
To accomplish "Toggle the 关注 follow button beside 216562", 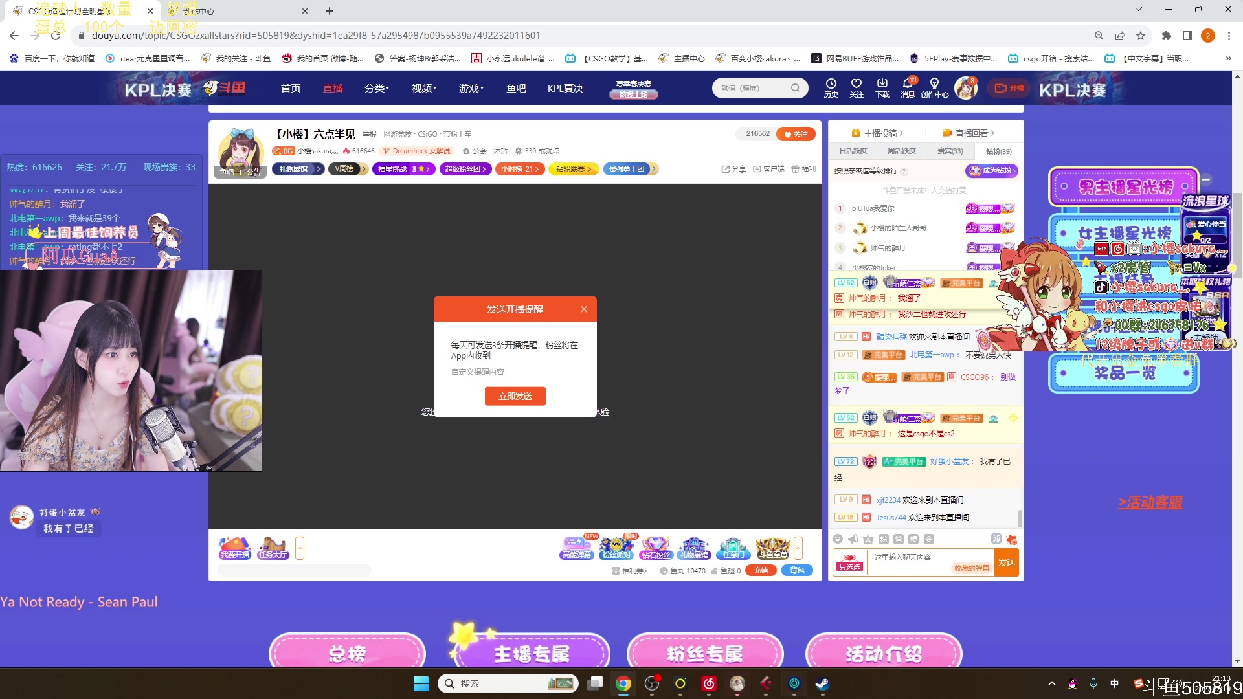I will click(796, 134).
